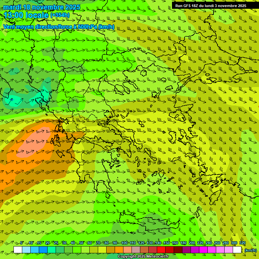Select the orange 90-100 km/h legend swatch
This screenshot has width=259, height=259.
[119, 250]
